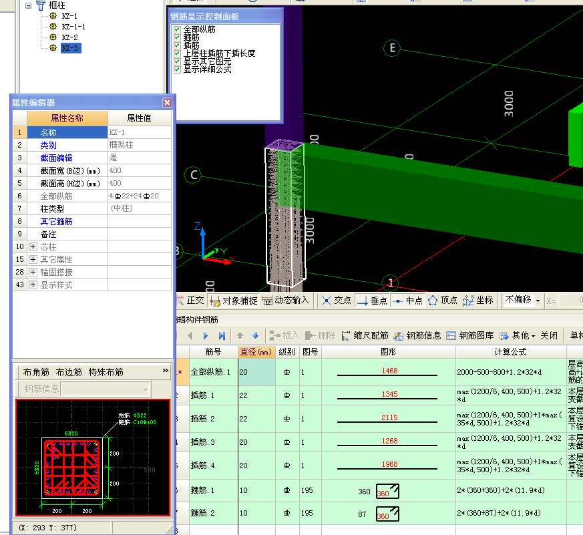Click the 直径(mm) column header
Screen dimensions: 583x535
pyautogui.click(x=256, y=352)
